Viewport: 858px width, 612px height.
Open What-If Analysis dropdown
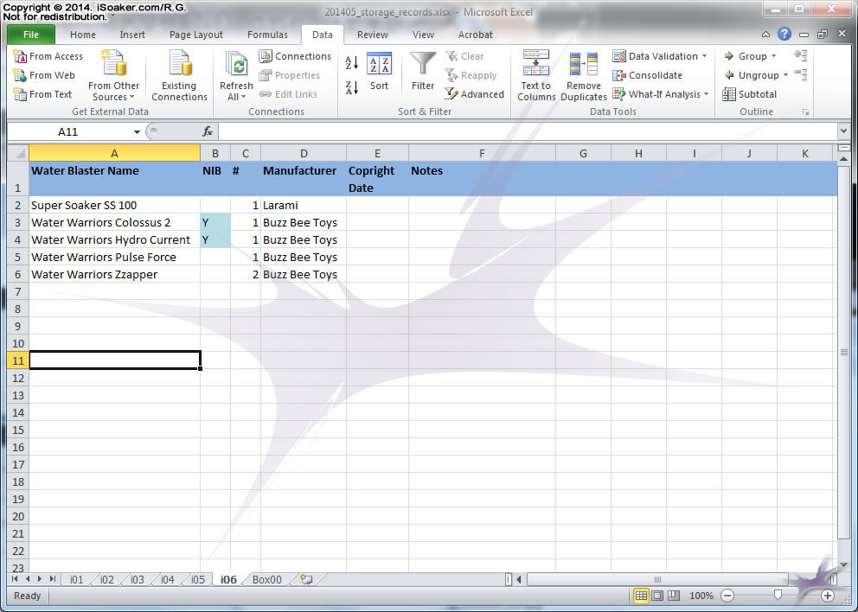point(706,94)
